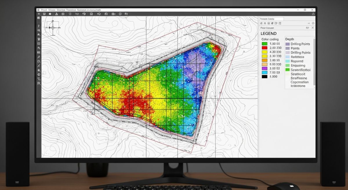This screenshot has width=348, height=190.
Task: Select the circle-shaped tool in left toolbar
Action: pyautogui.click(x=39, y=74)
